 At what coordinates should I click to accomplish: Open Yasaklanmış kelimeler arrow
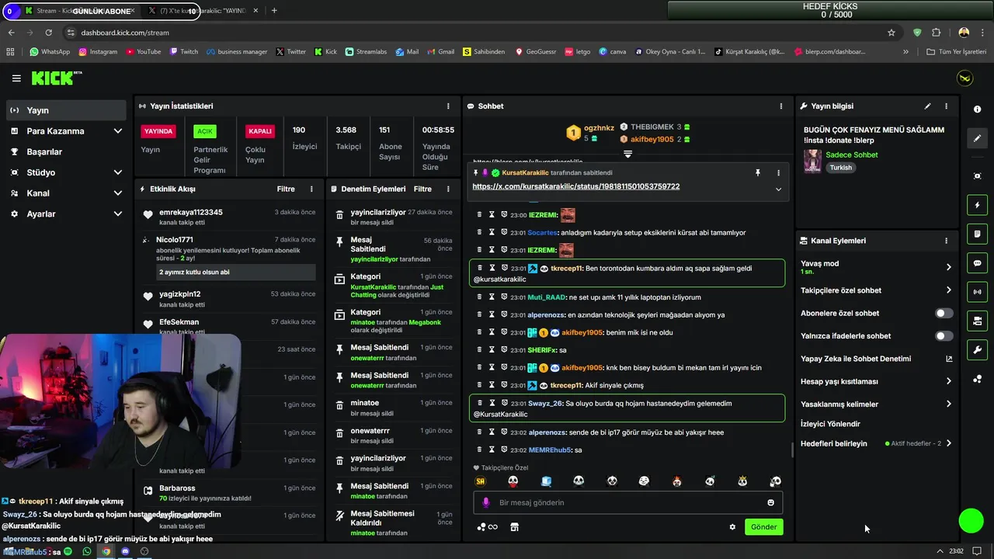[948, 404]
